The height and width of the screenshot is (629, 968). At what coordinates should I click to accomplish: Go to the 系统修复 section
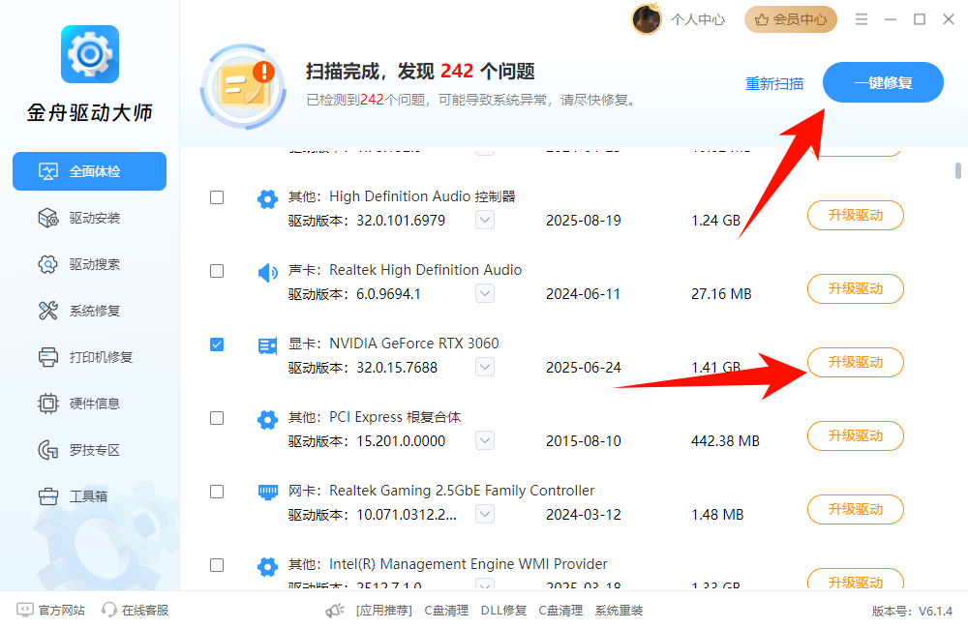click(89, 311)
